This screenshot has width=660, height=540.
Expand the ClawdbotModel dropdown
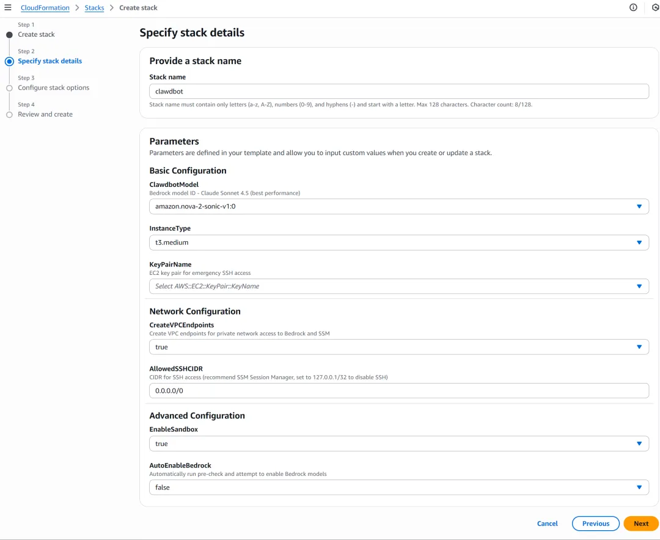[x=398, y=206]
